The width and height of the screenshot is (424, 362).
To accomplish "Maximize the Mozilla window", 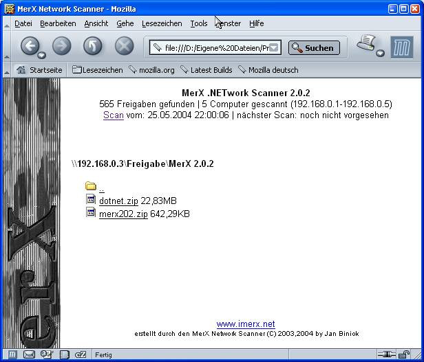I will coord(404,9).
